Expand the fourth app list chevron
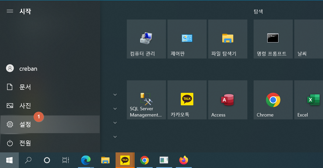 pyautogui.click(x=115, y=137)
